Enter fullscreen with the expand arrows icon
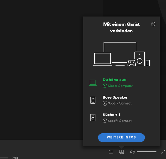 click(x=163, y=152)
